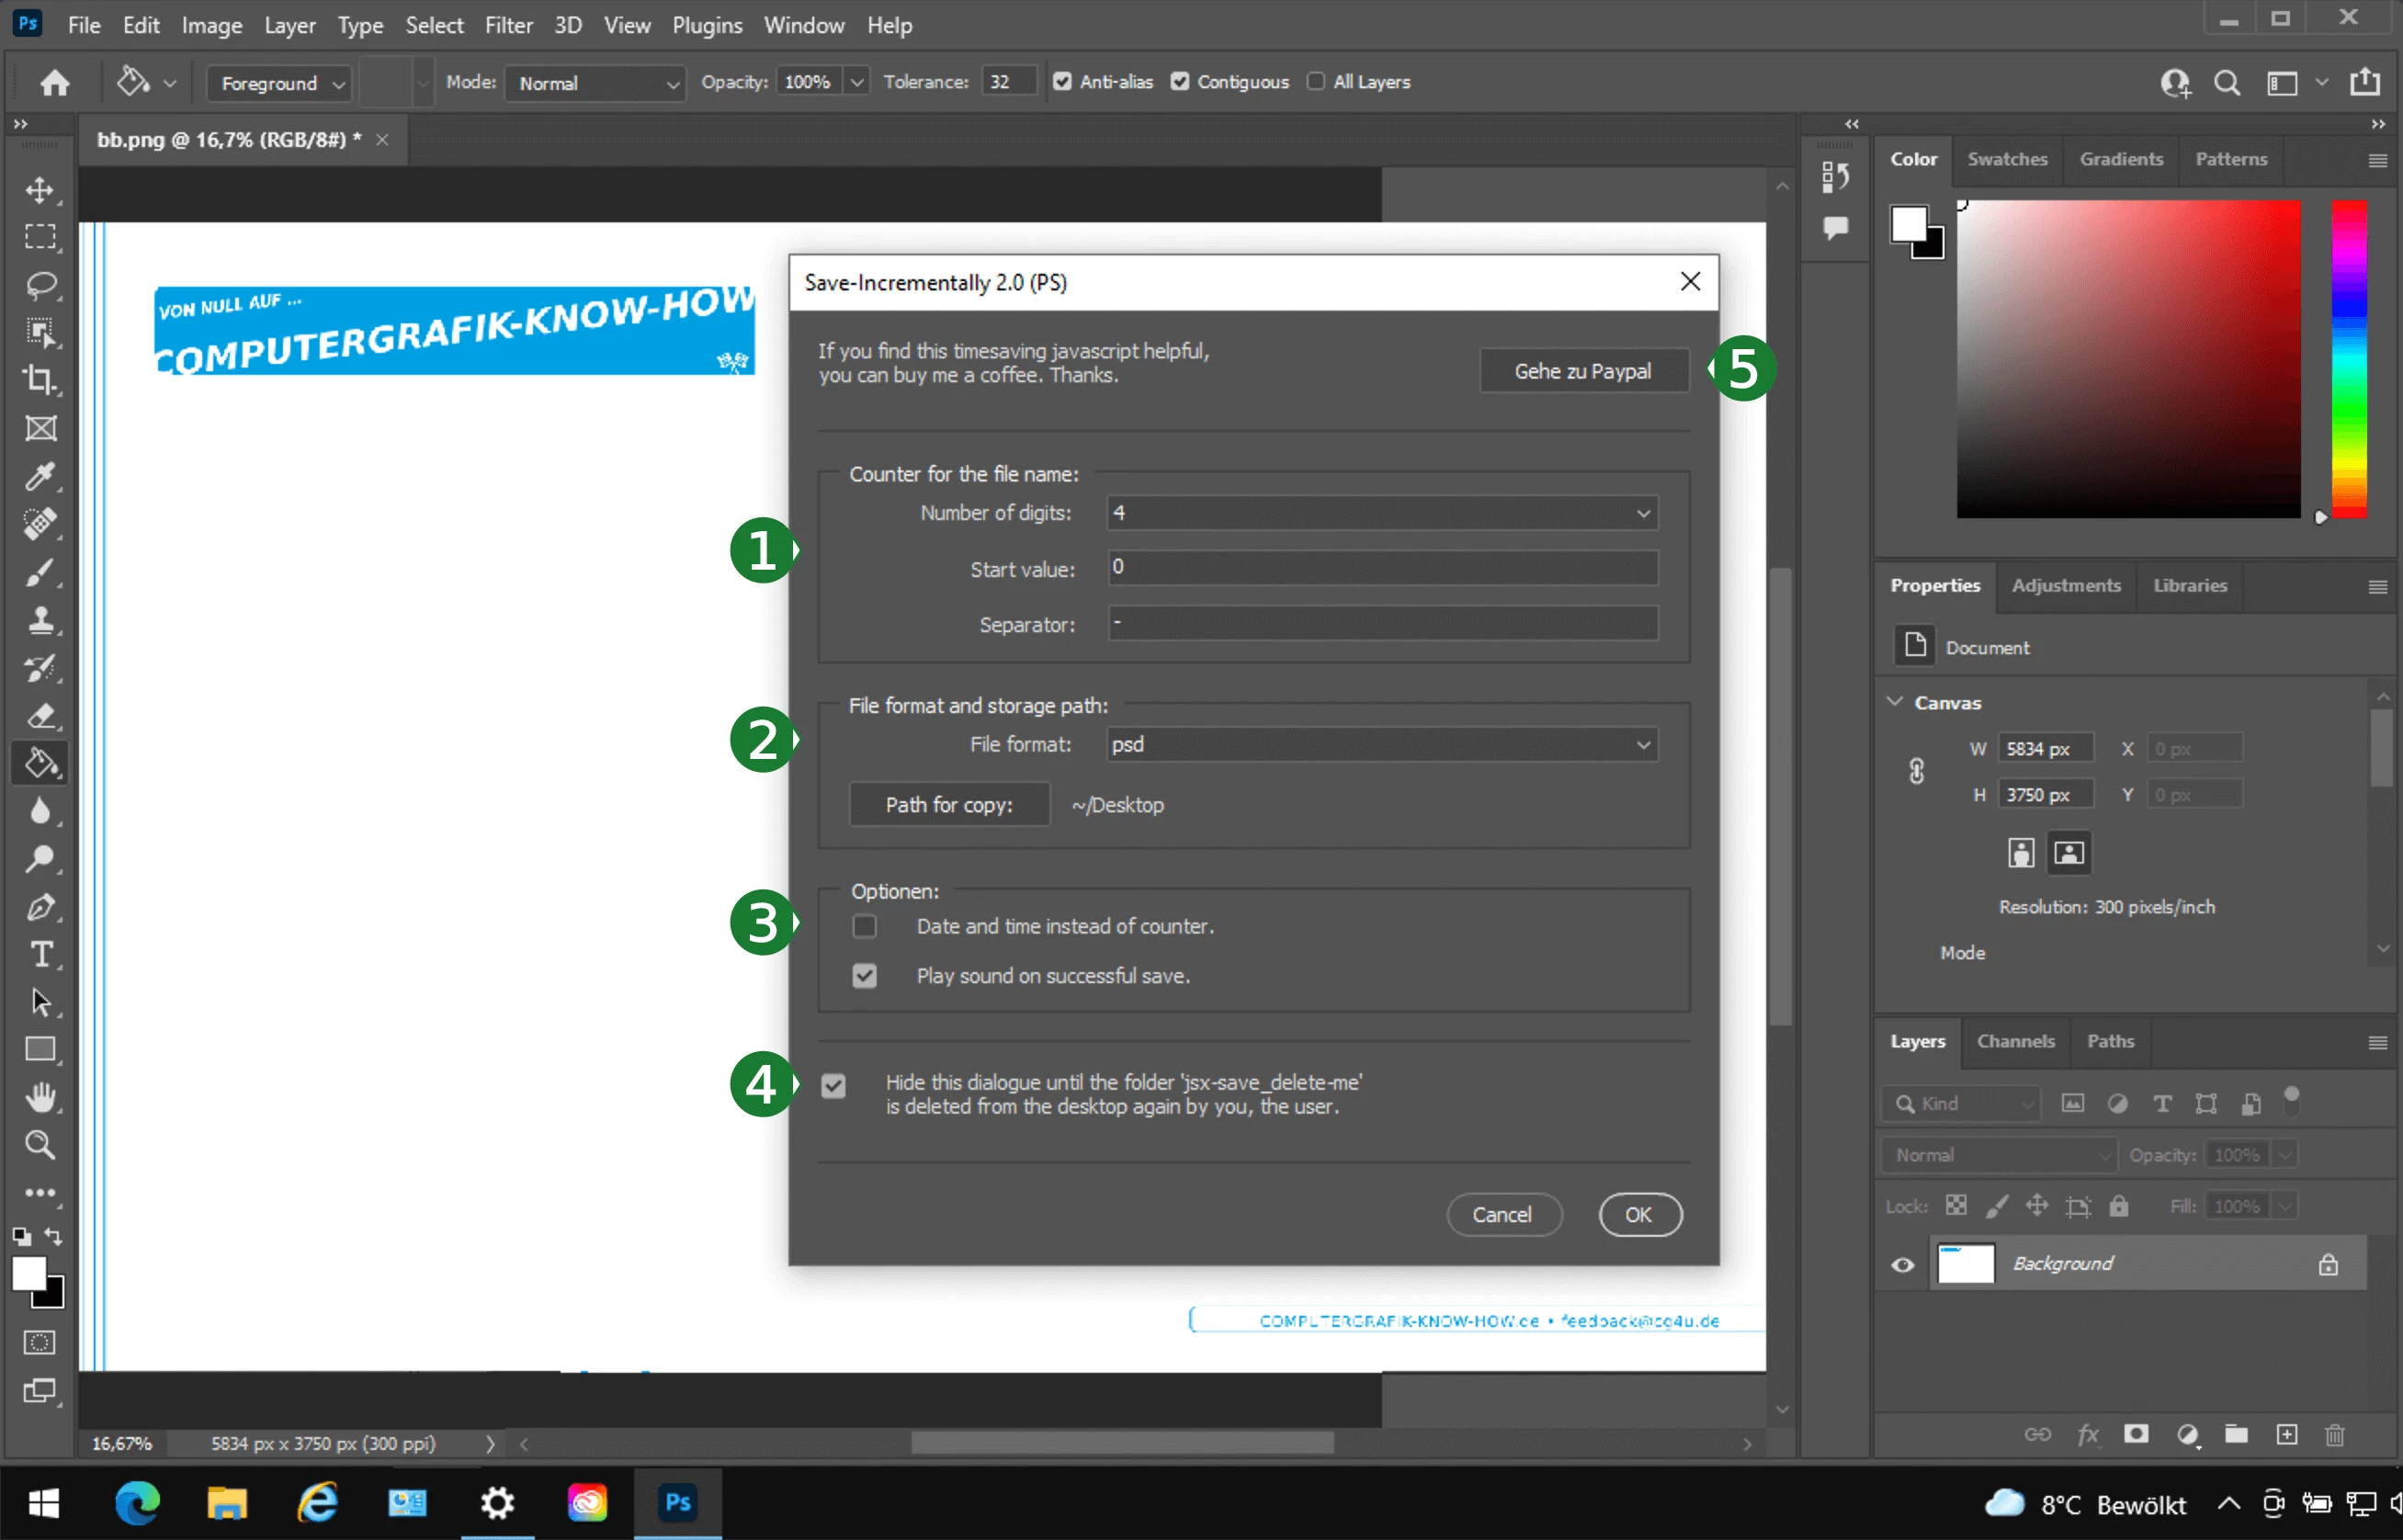Click the delete layer trash icon
Screen dimensions: 2403x1540
click(x=2334, y=1435)
